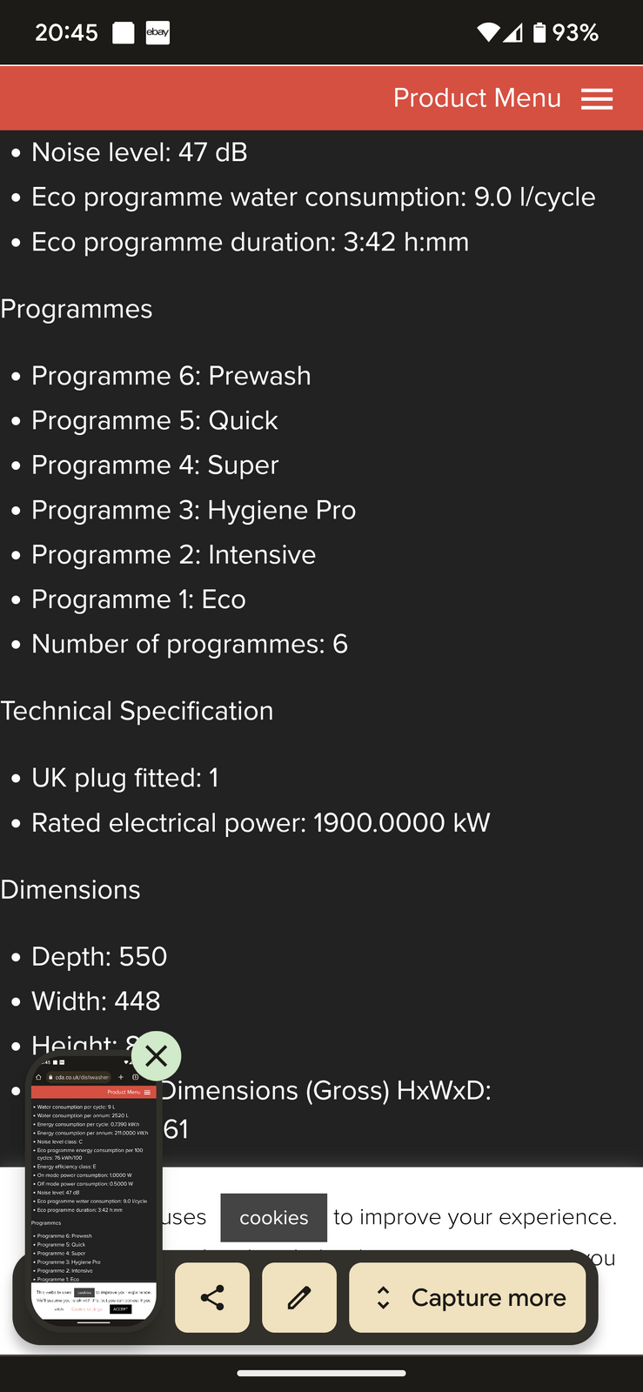Tap the Wi-Fi status icon
Image resolution: width=643 pixels, height=1392 pixels.
click(488, 33)
